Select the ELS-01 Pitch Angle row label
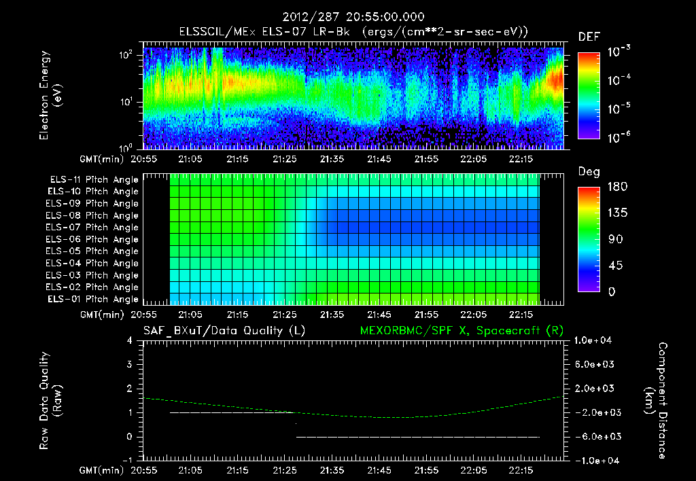 pos(93,299)
